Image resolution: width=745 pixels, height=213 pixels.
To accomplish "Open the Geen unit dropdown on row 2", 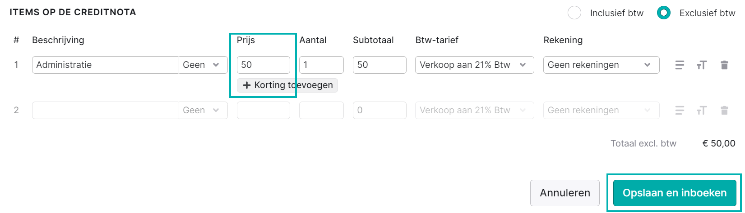I will [x=204, y=110].
